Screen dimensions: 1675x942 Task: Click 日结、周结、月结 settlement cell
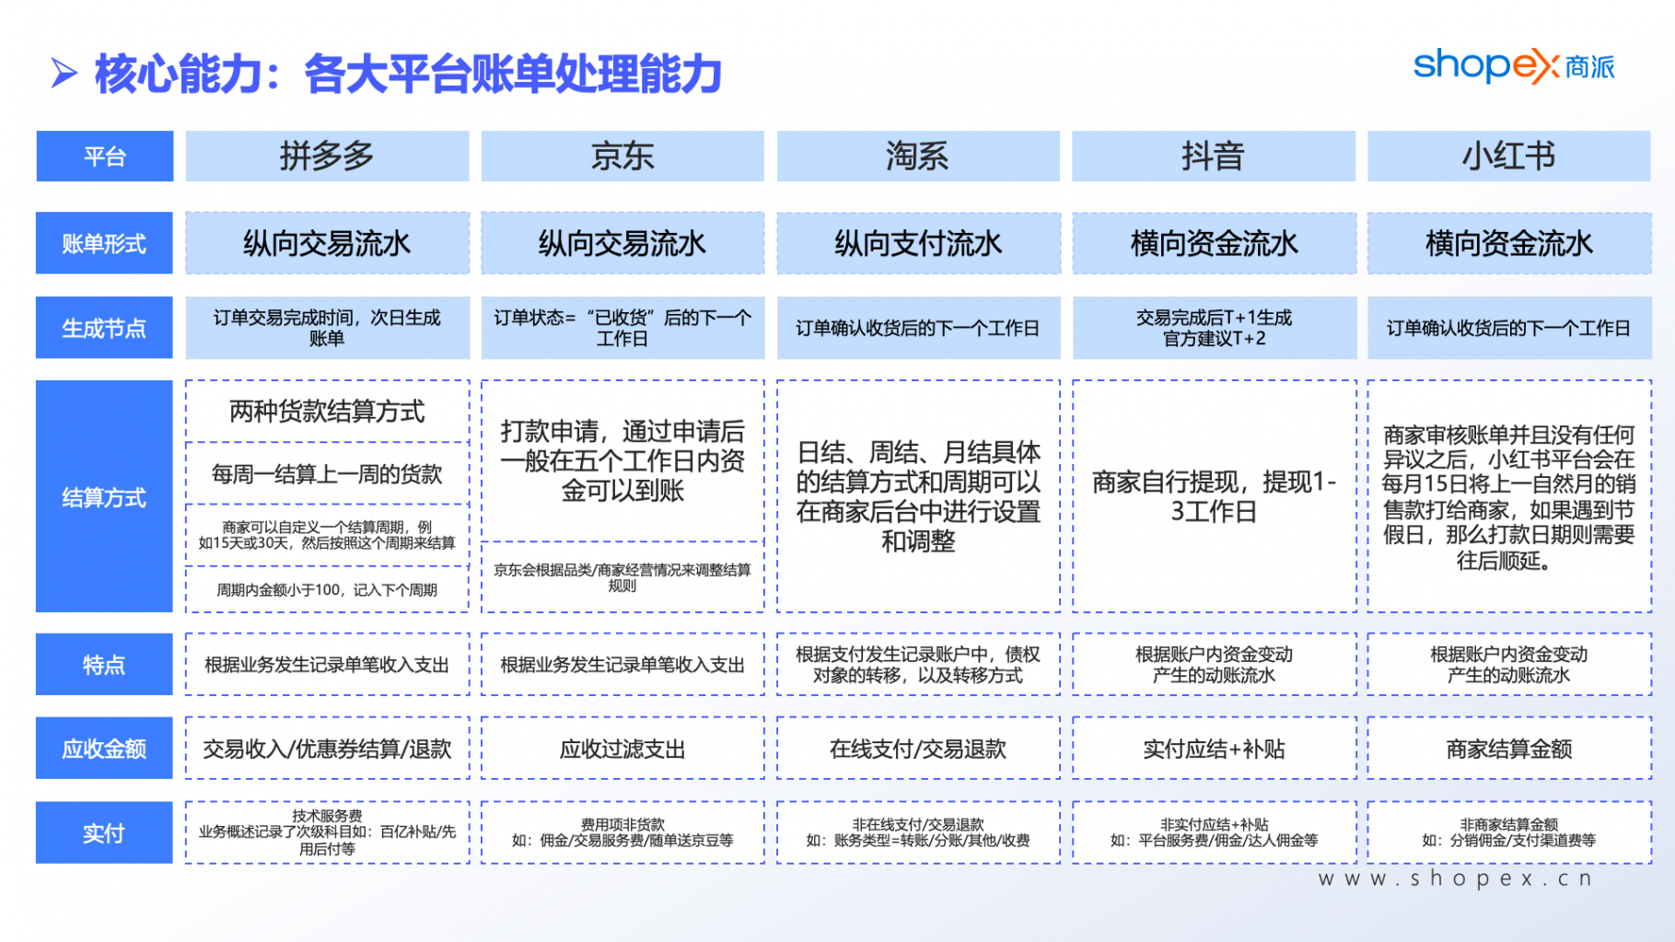point(918,496)
